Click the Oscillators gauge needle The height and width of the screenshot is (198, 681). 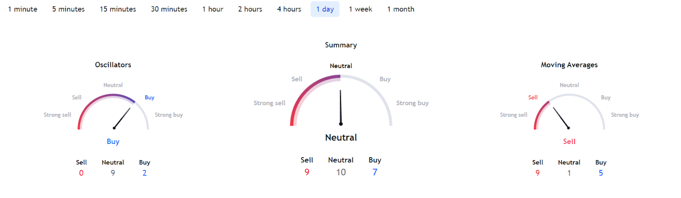pyautogui.click(x=122, y=118)
